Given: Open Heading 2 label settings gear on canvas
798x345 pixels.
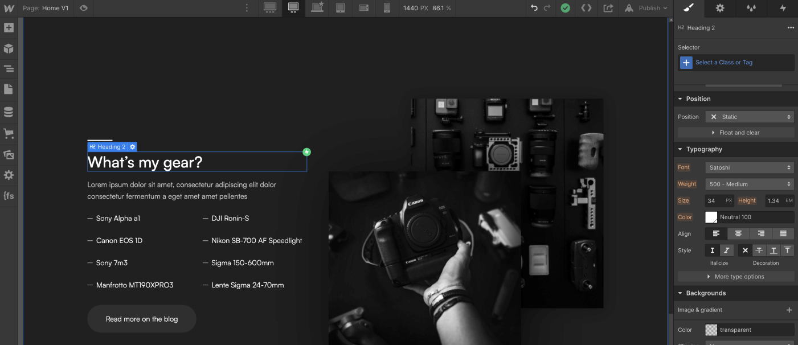Looking at the screenshot, I should (132, 147).
